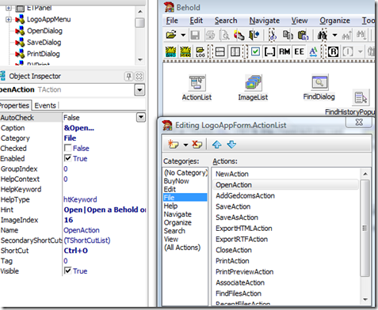Select the ImageList component on the form
This screenshot has height=310, width=378.
pyautogui.click(x=253, y=88)
